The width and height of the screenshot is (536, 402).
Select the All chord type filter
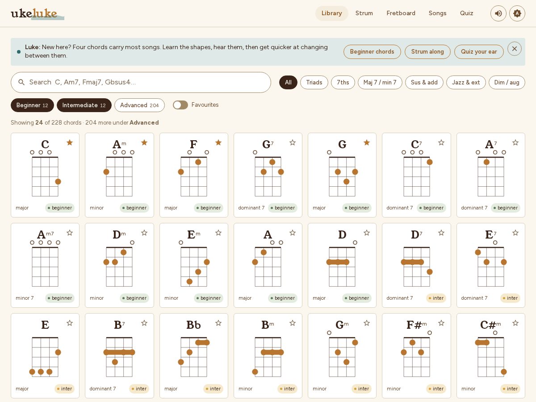pyautogui.click(x=288, y=83)
